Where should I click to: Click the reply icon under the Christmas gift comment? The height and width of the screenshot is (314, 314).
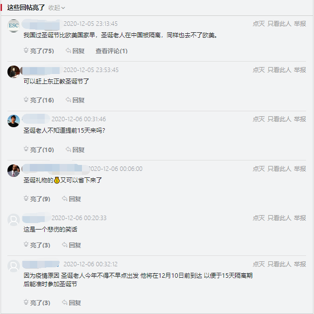pos(65,199)
